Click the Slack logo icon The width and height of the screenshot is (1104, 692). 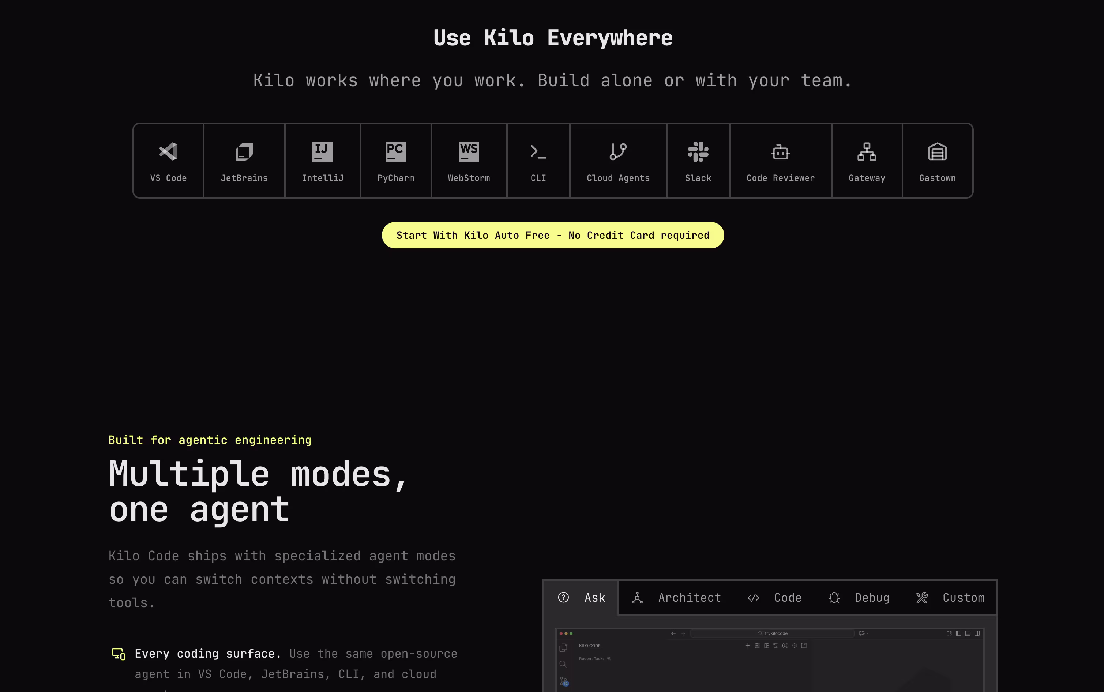[x=698, y=151]
